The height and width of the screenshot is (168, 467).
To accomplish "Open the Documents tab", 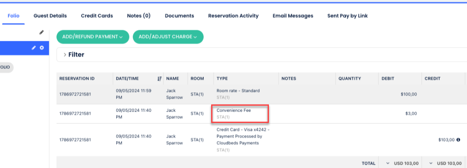I will [179, 16].
